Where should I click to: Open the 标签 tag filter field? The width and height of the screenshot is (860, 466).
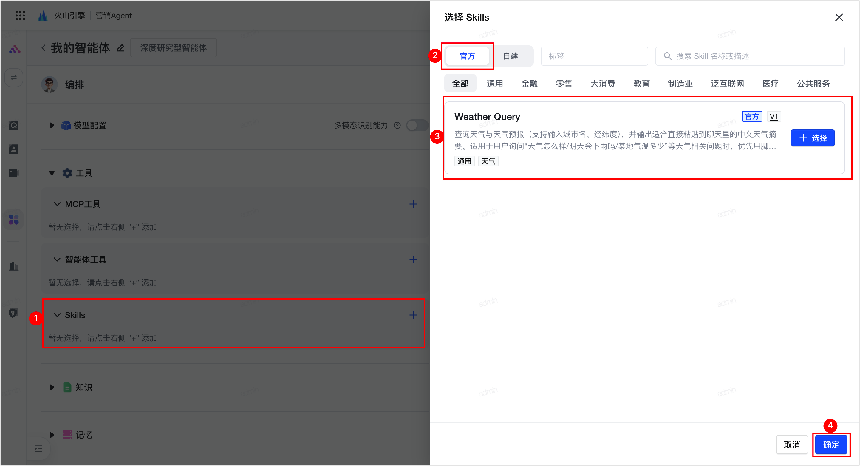pos(594,56)
